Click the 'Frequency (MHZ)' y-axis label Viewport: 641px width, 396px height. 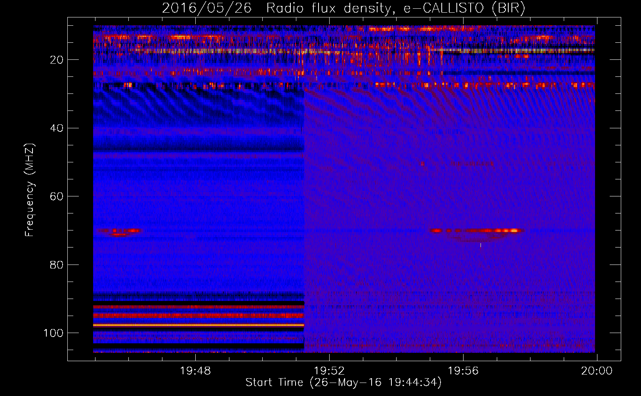pyautogui.click(x=30, y=190)
